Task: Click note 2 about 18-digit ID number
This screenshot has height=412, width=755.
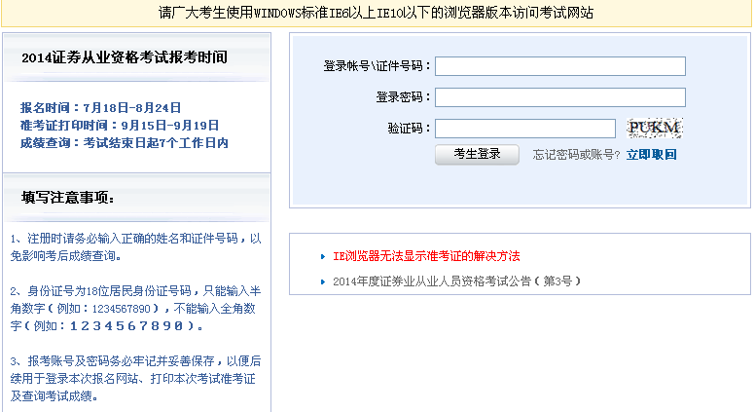Action: [136, 309]
